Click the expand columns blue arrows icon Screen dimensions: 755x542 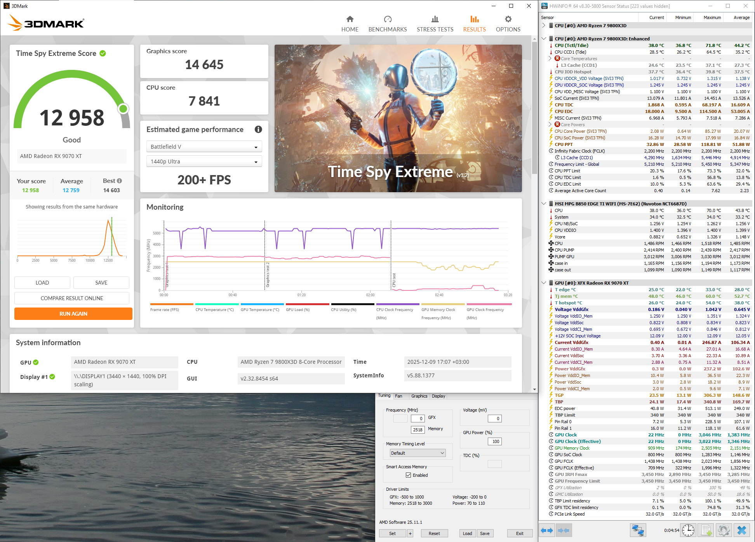click(547, 530)
